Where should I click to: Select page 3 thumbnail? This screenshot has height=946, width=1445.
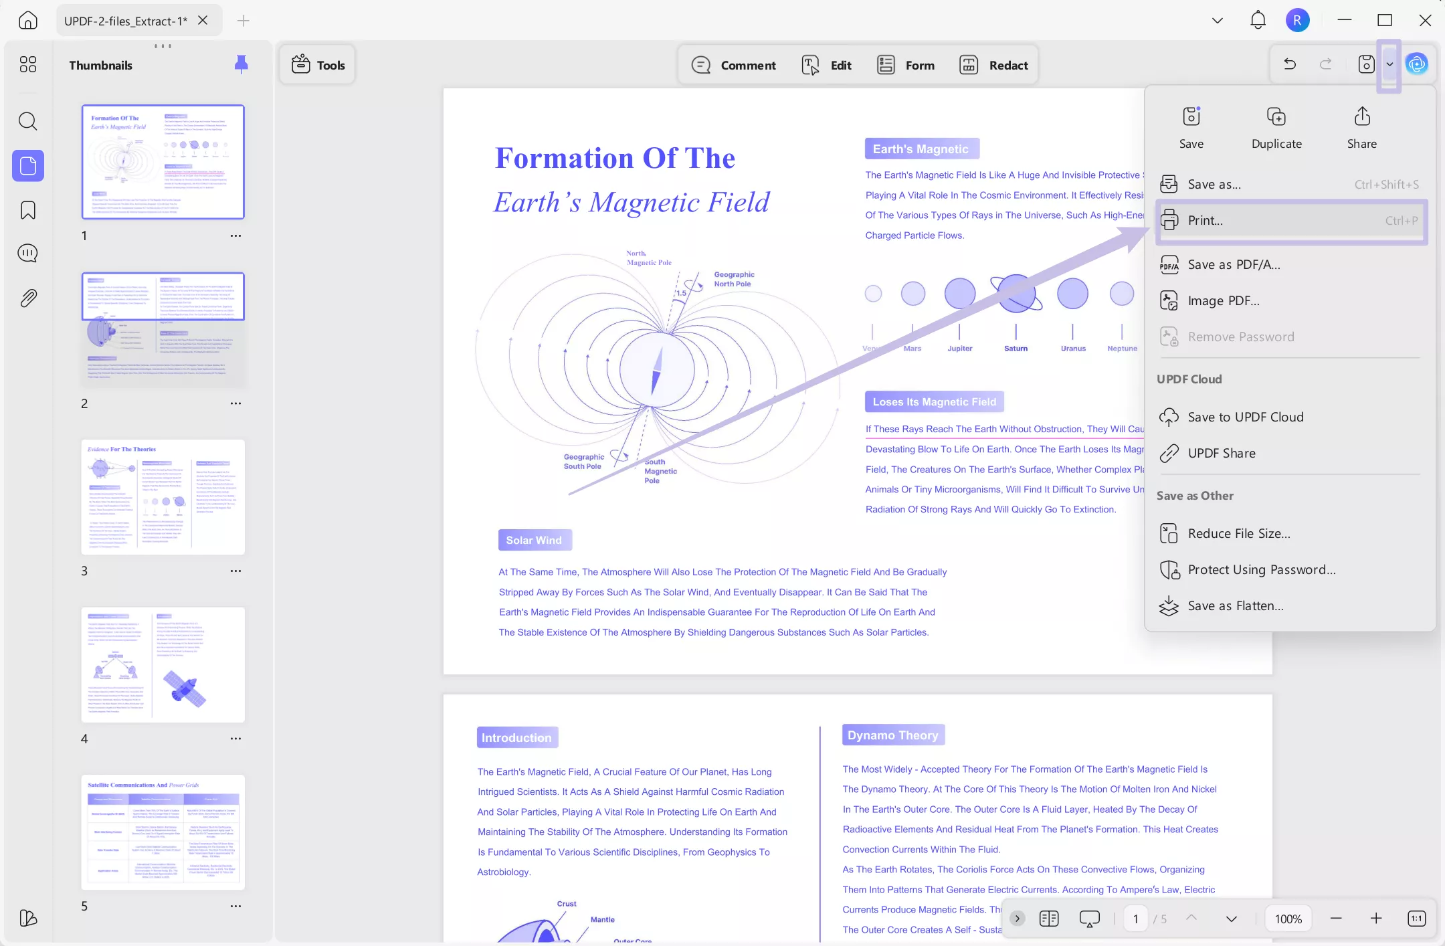(x=163, y=497)
